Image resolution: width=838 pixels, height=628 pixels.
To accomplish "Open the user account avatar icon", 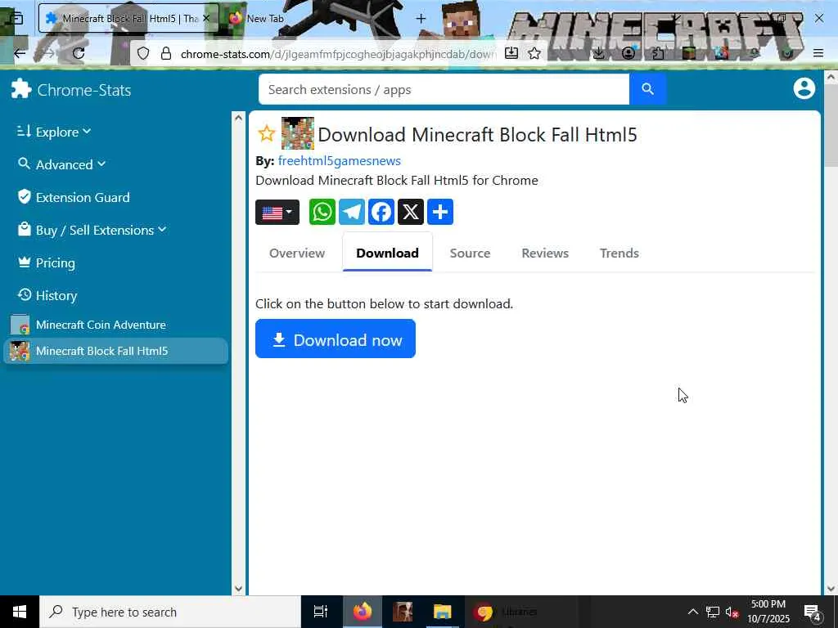I will tap(804, 88).
